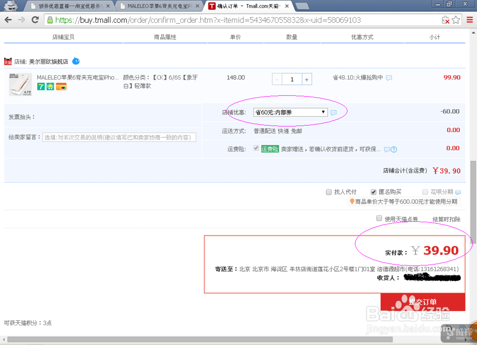Image resolution: width=477 pixels, height=345 pixels.
Task: Click the red 提交订单 submit order button
Action: pos(423,302)
